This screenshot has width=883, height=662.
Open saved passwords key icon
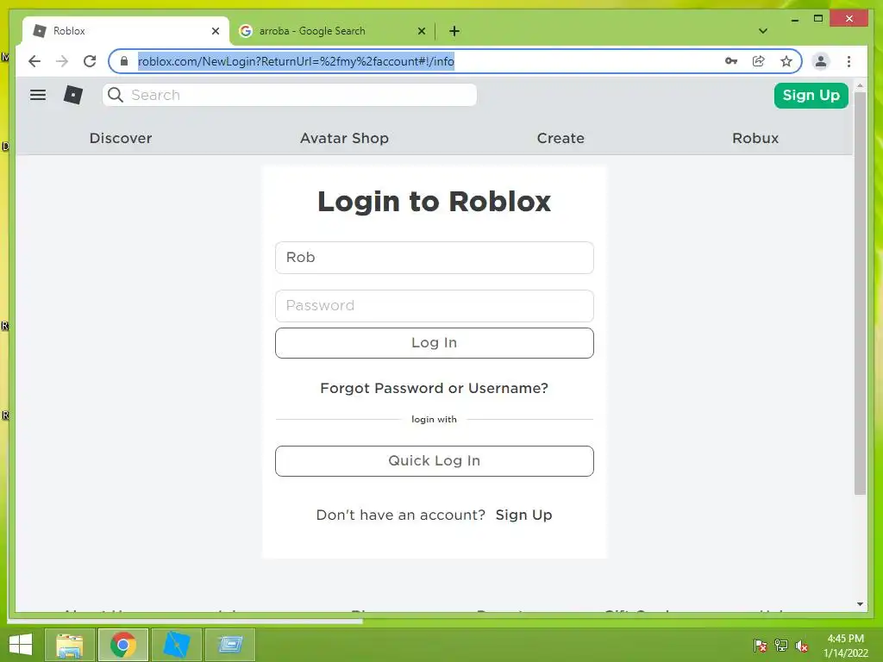[x=731, y=61]
